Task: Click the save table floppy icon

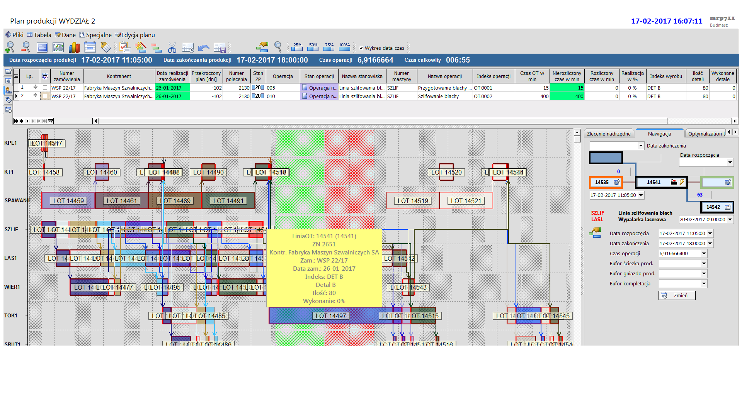Action: (x=220, y=47)
